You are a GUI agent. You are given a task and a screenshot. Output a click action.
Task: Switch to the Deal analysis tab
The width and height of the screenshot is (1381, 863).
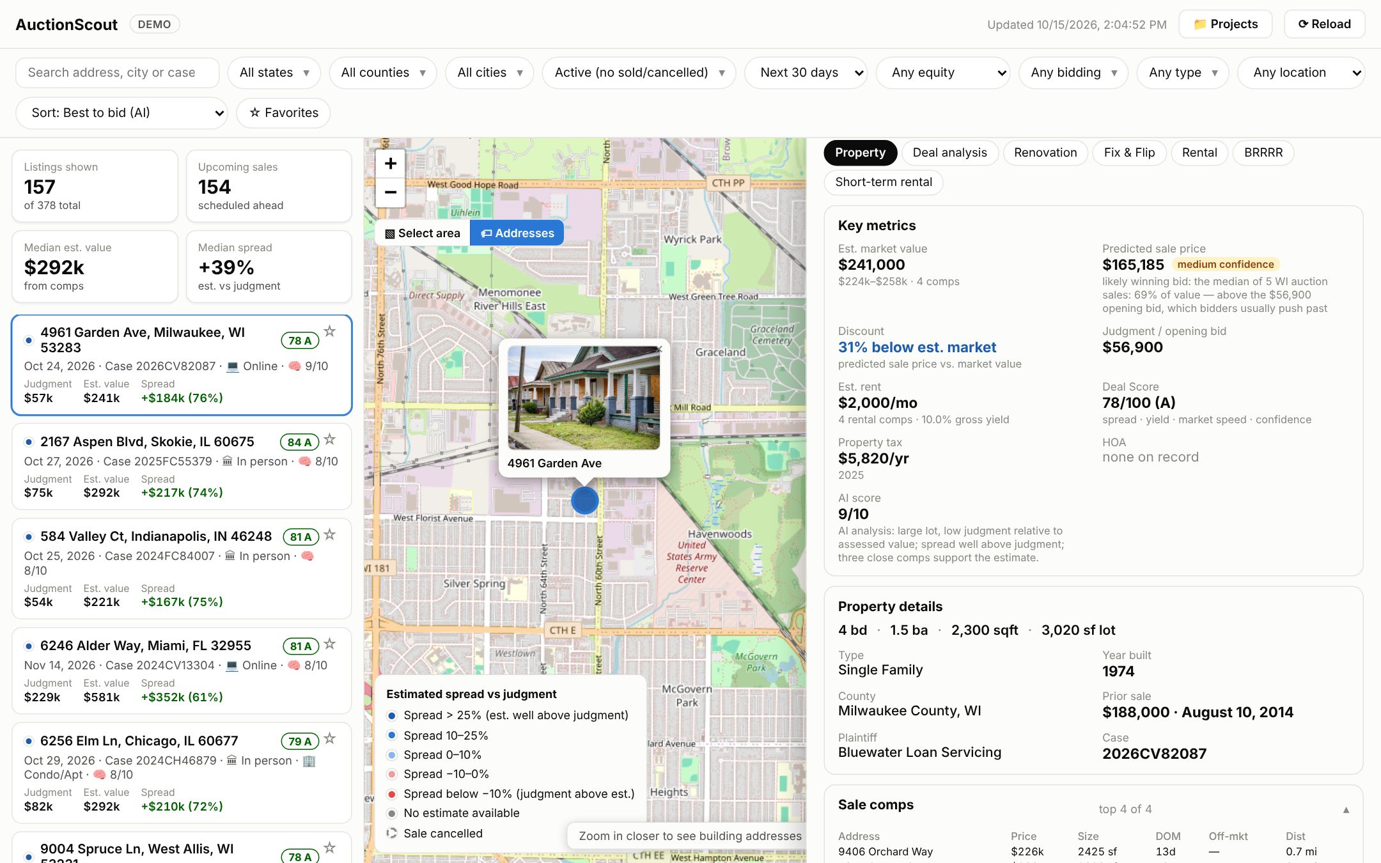tap(949, 153)
